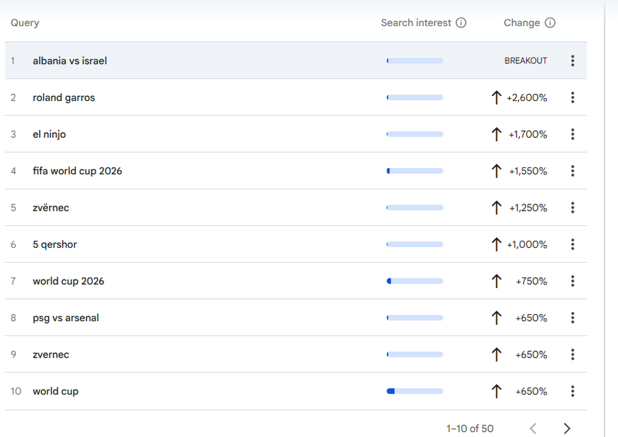Viewport: 618px width, 437px height.
Task: Open more options for albania vs israel
Action: tap(572, 60)
